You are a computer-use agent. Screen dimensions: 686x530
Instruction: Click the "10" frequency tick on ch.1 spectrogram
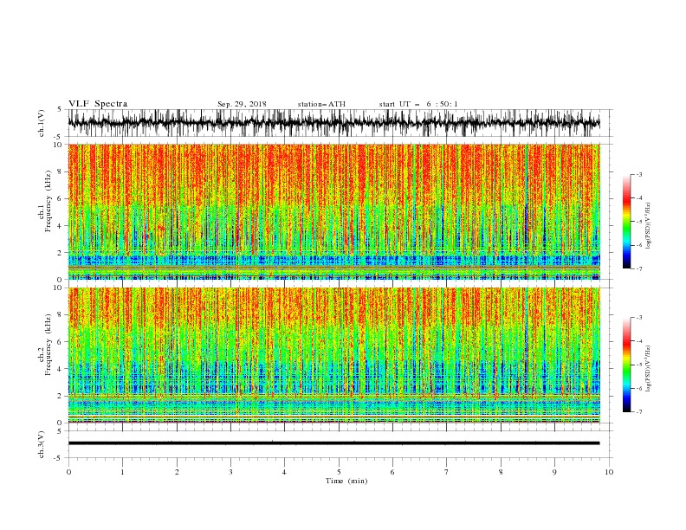click(x=59, y=145)
